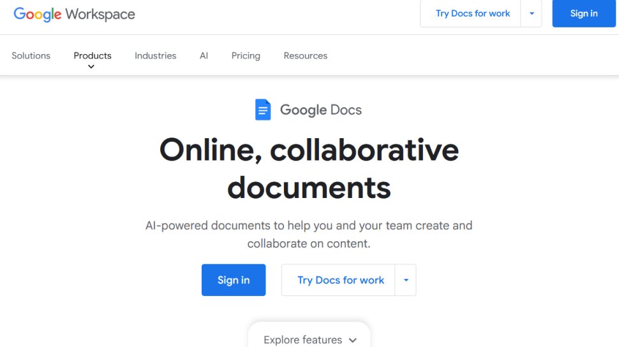Viewport: 619px width, 347px height.
Task: Expand dropdown arrow beside header Try Docs button
Action: pyautogui.click(x=532, y=13)
